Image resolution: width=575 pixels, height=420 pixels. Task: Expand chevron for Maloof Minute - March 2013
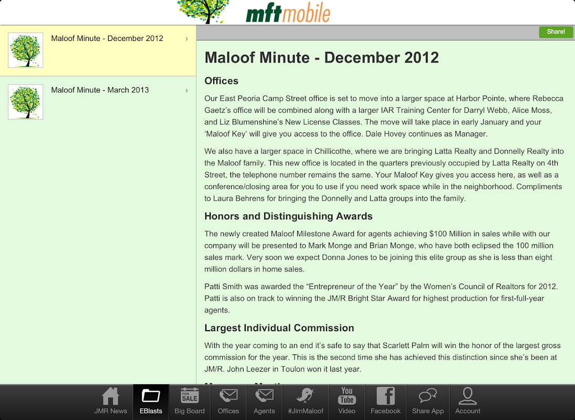click(186, 90)
